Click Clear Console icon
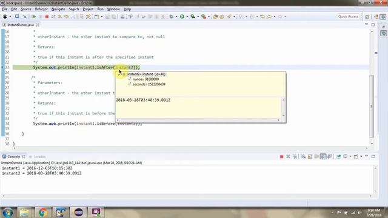388x218 pixels. (x=303, y=156)
